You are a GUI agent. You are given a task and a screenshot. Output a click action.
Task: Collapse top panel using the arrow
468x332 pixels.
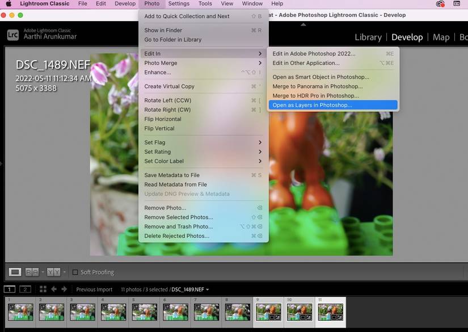[x=303, y=24]
